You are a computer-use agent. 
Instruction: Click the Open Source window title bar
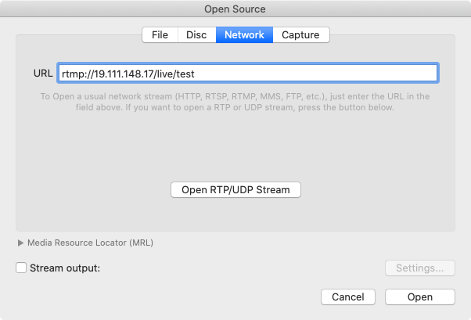click(235, 9)
